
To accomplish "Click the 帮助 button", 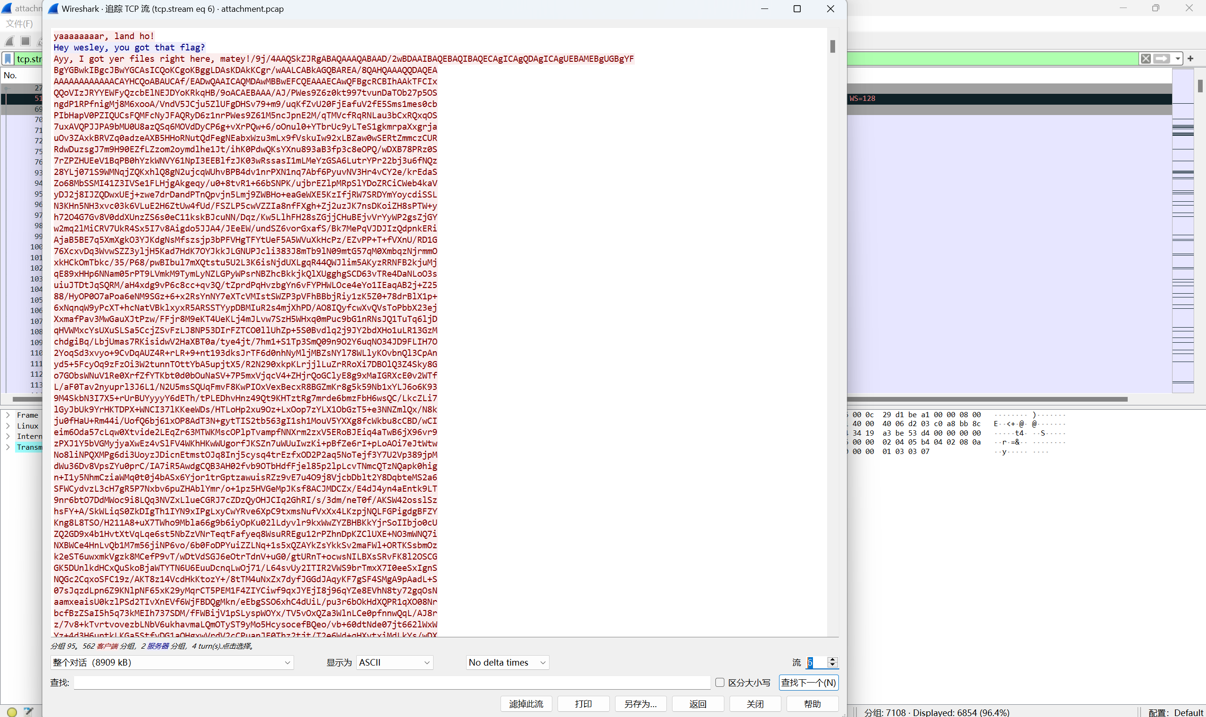I will 812,703.
